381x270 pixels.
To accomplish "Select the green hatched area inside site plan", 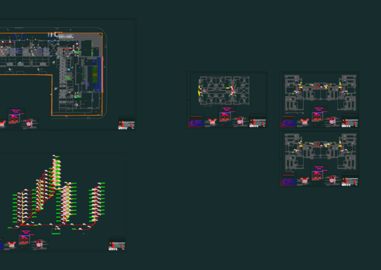I will click(x=95, y=75).
